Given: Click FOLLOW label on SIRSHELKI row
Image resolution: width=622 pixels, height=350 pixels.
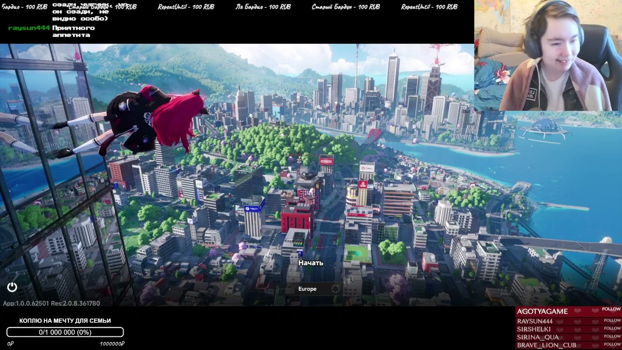Looking at the screenshot, I should [612, 328].
